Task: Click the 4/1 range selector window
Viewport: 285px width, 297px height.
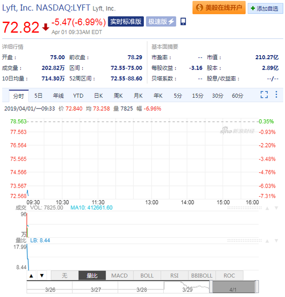Action: coord(233,287)
